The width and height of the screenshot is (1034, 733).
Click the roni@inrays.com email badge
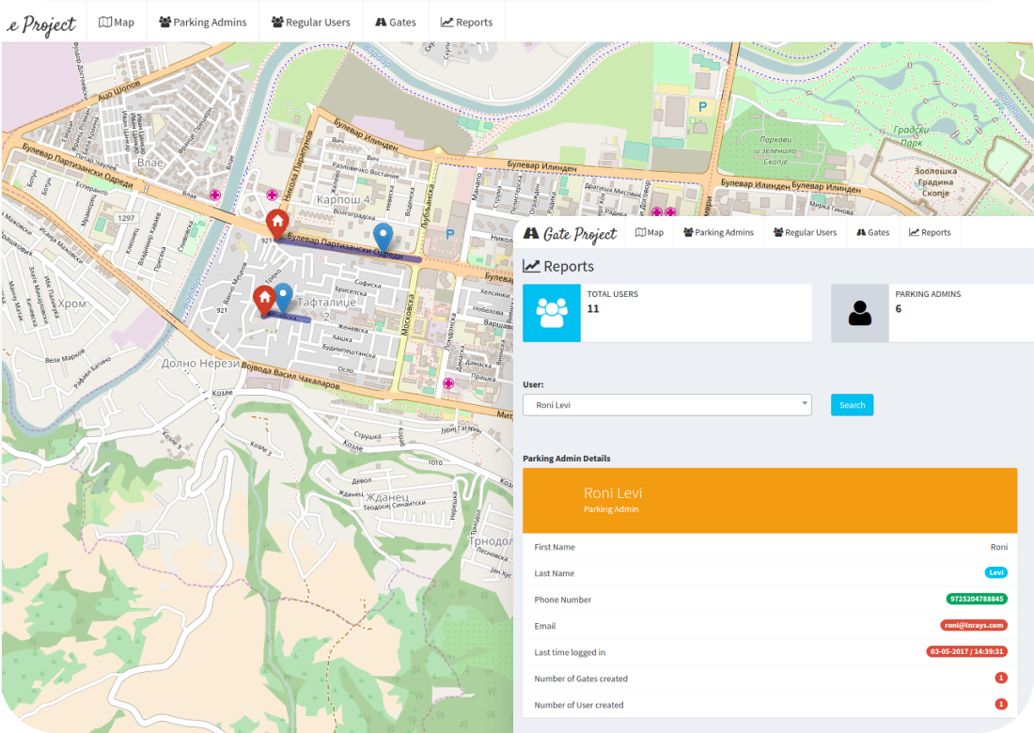(974, 626)
